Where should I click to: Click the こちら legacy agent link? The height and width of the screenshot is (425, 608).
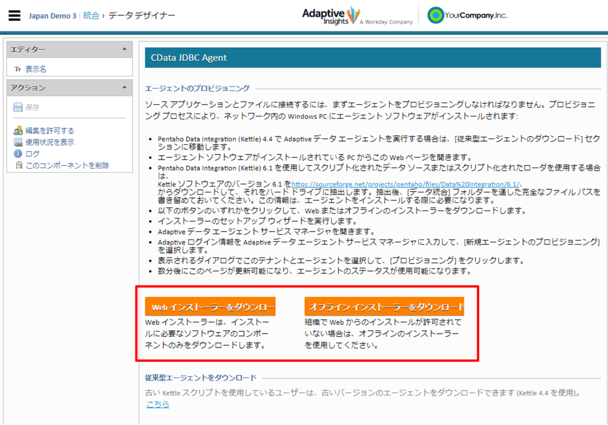pyautogui.click(x=158, y=404)
